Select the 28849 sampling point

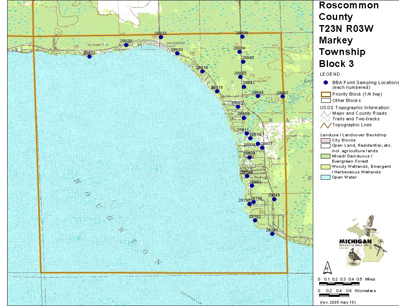[274, 199]
